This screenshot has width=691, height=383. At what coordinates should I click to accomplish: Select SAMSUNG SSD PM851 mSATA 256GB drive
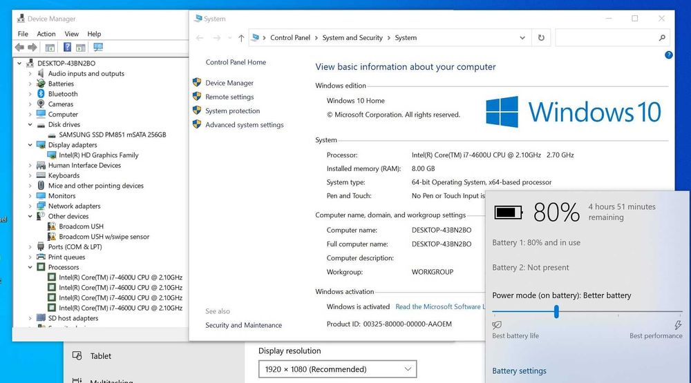pyautogui.click(x=113, y=135)
